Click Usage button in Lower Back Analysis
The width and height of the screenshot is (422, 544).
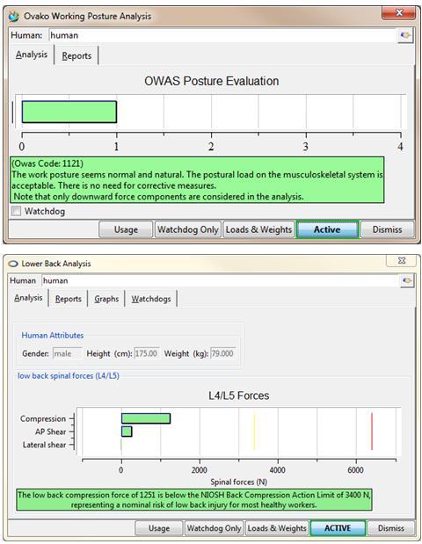(159, 528)
